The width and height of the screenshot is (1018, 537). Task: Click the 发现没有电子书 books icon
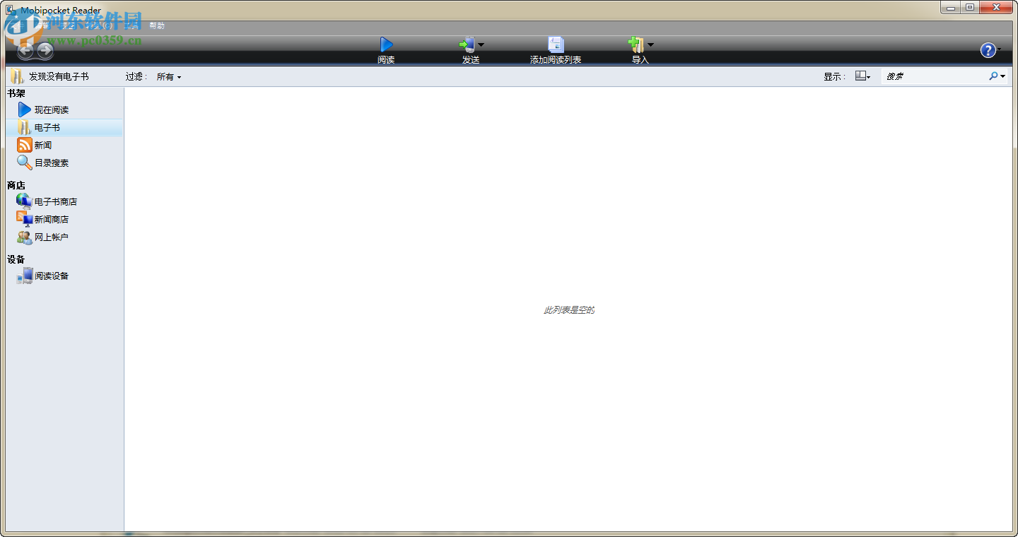[17, 76]
